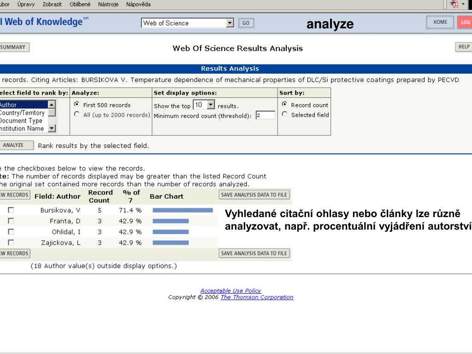Click the blue "Results Analysis" banner text

point(230,68)
